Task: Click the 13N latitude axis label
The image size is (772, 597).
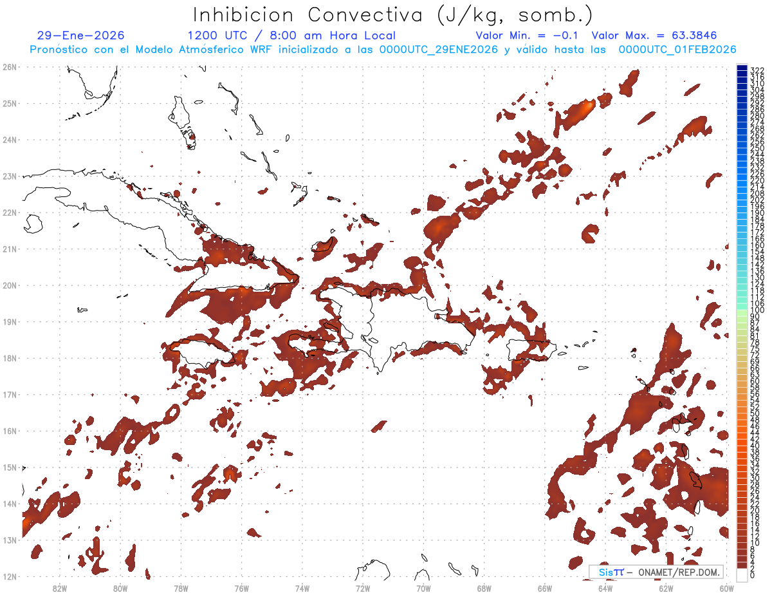Action: coord(10,540)
